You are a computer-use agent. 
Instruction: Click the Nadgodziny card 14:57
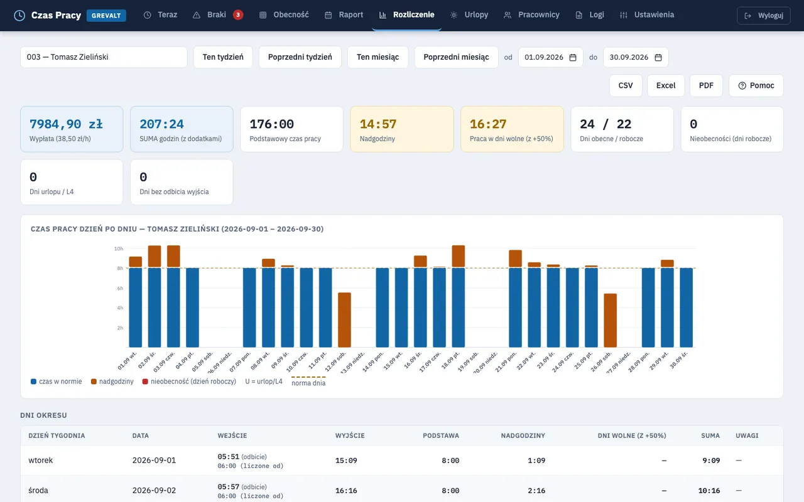[402, 129]
